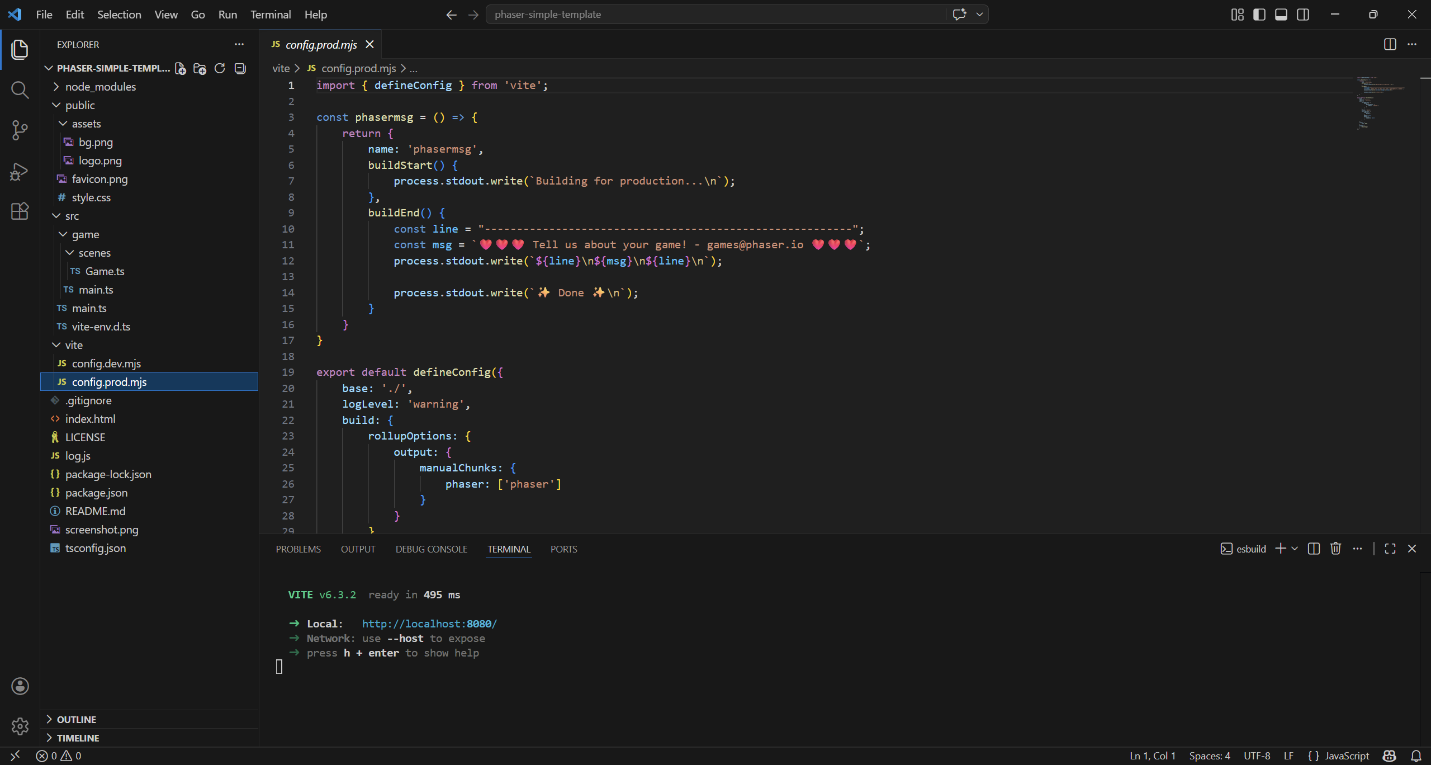Open the new terminal launch profile dropdown

1295,549
